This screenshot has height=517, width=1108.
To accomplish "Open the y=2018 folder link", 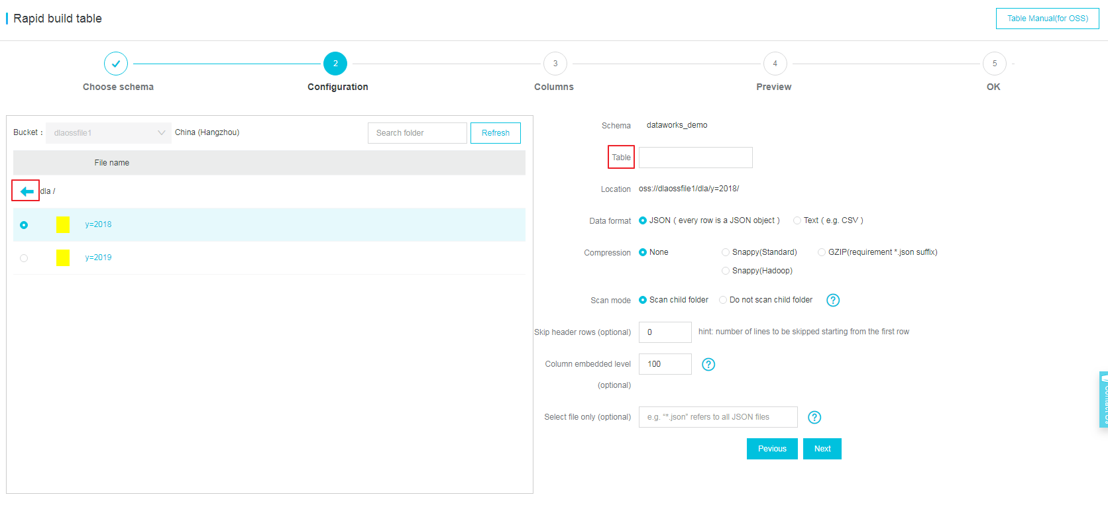I will click(x=98, y=224).
